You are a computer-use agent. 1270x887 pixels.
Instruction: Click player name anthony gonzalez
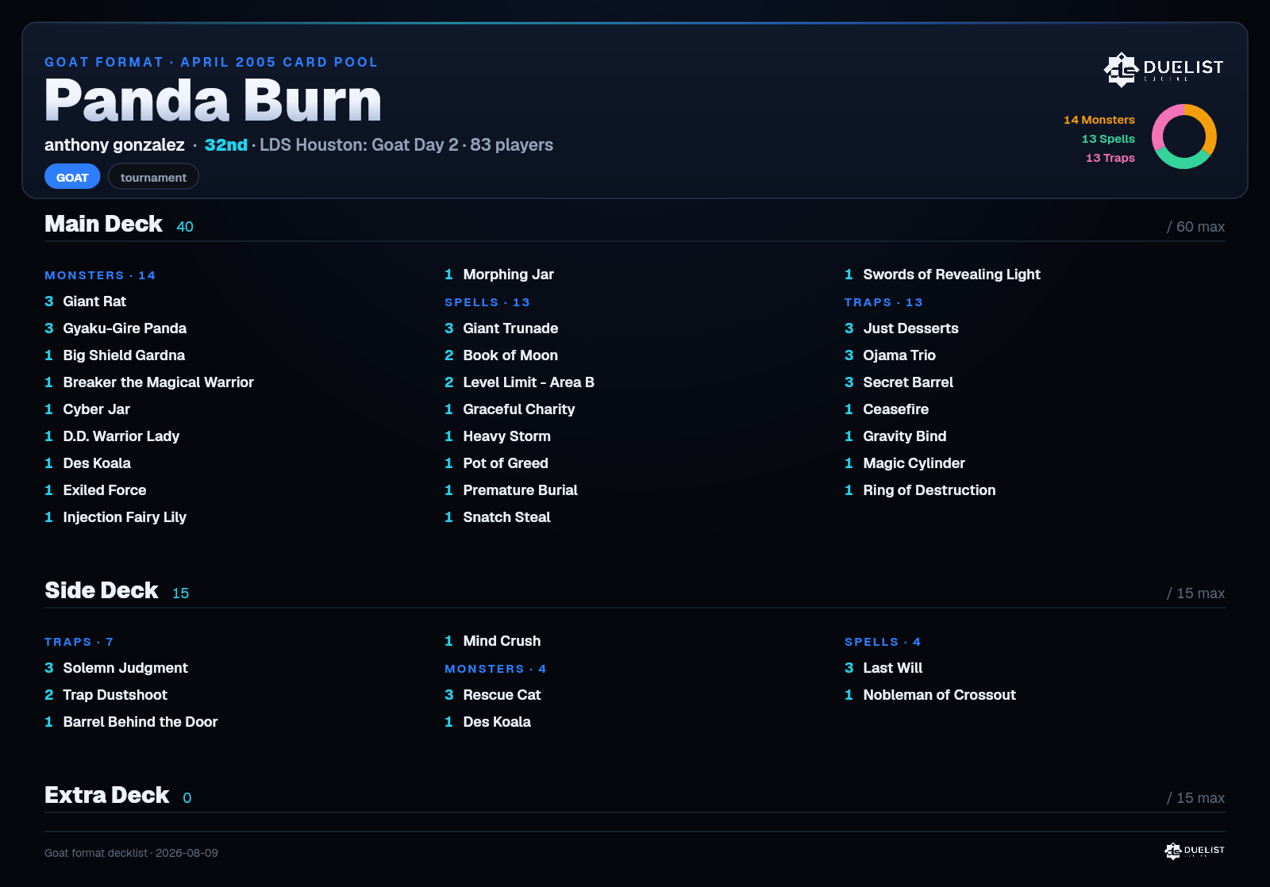[114, 145]
